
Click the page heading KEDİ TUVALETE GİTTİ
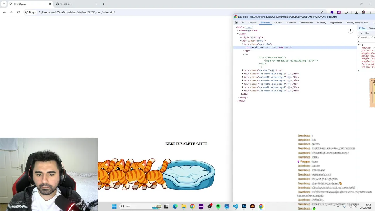pyautogui.click(x=186, y=144)
